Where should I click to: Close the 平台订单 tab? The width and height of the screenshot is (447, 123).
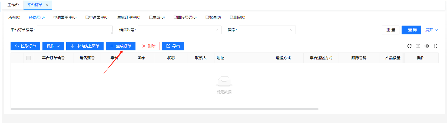[x=47, y=5]
